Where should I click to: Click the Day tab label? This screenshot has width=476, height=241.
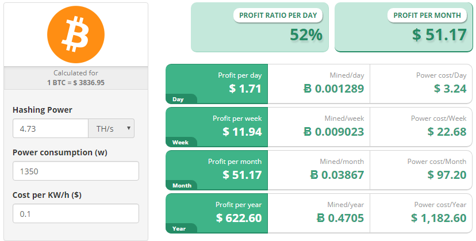[x=178, y=100]
